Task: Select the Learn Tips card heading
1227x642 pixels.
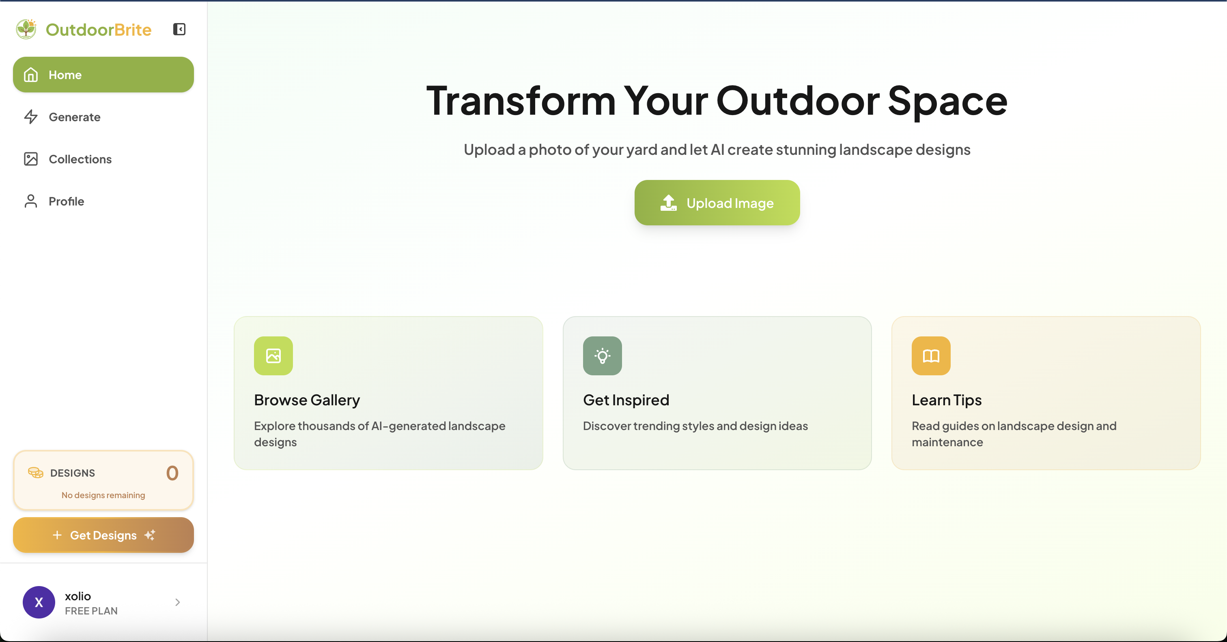Action: click(x=947, y=400)
